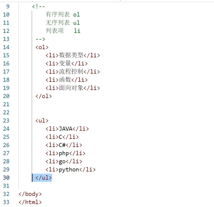Click the list item 面向对象 line
The height and width of the screenshot is (207, 214).
(x=73, y=88)
